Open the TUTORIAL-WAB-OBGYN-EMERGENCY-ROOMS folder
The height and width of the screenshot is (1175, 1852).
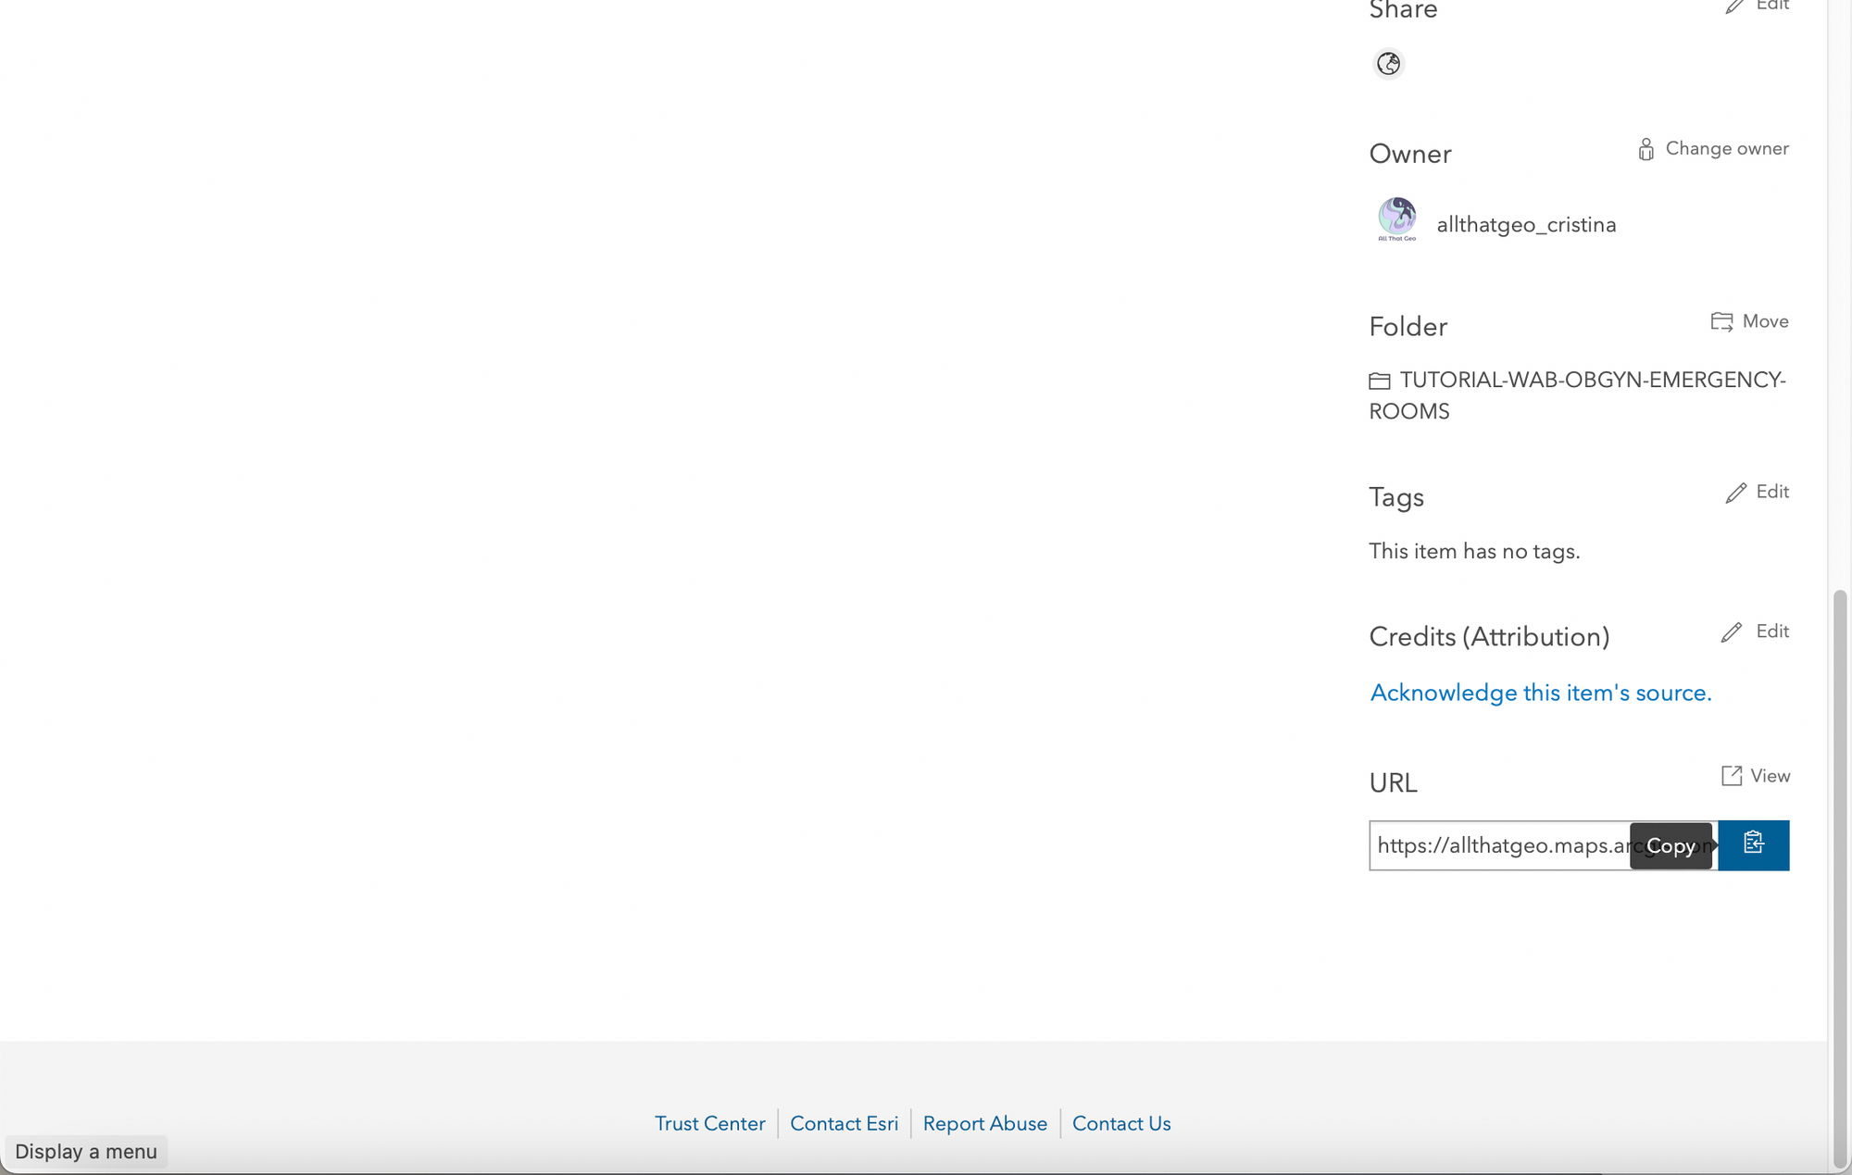(x=1592, y=381)
